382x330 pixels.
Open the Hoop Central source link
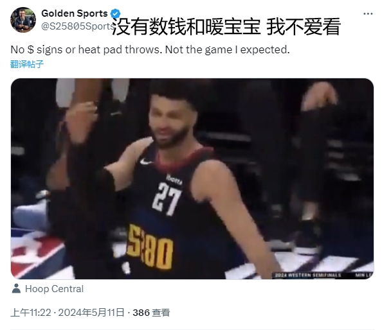pyautogui.click(x=54, y=289)
